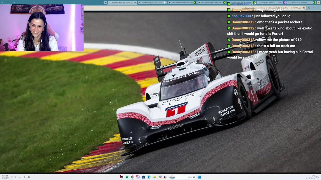Switch to the m18-0671-fine image tab
Image resolution: width=321 pixels, height=180 pixels.
(x=123, y=2)
